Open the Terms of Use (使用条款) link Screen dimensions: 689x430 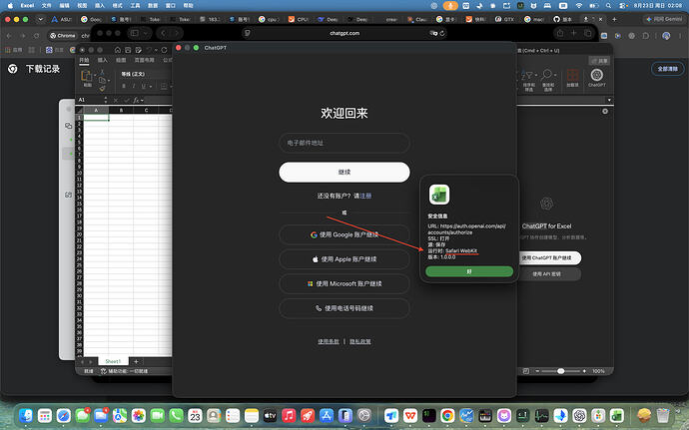coord(329,341)
